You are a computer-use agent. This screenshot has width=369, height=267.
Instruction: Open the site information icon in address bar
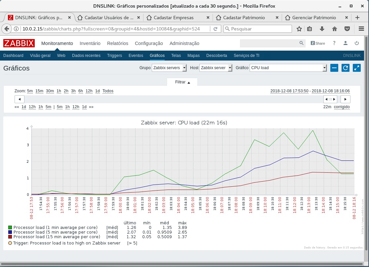point(16,29)
